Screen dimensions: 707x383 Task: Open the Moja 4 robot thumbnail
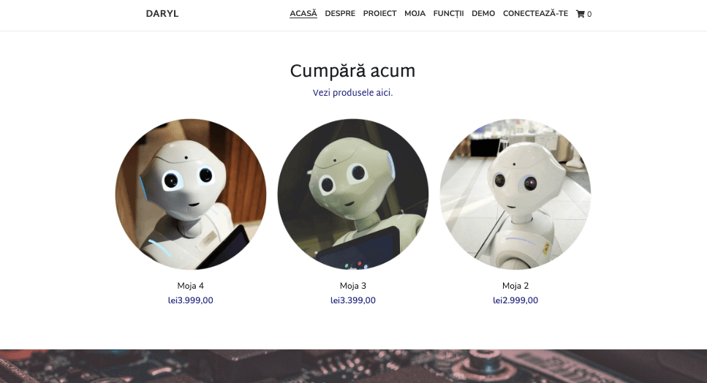pos(191,194)
